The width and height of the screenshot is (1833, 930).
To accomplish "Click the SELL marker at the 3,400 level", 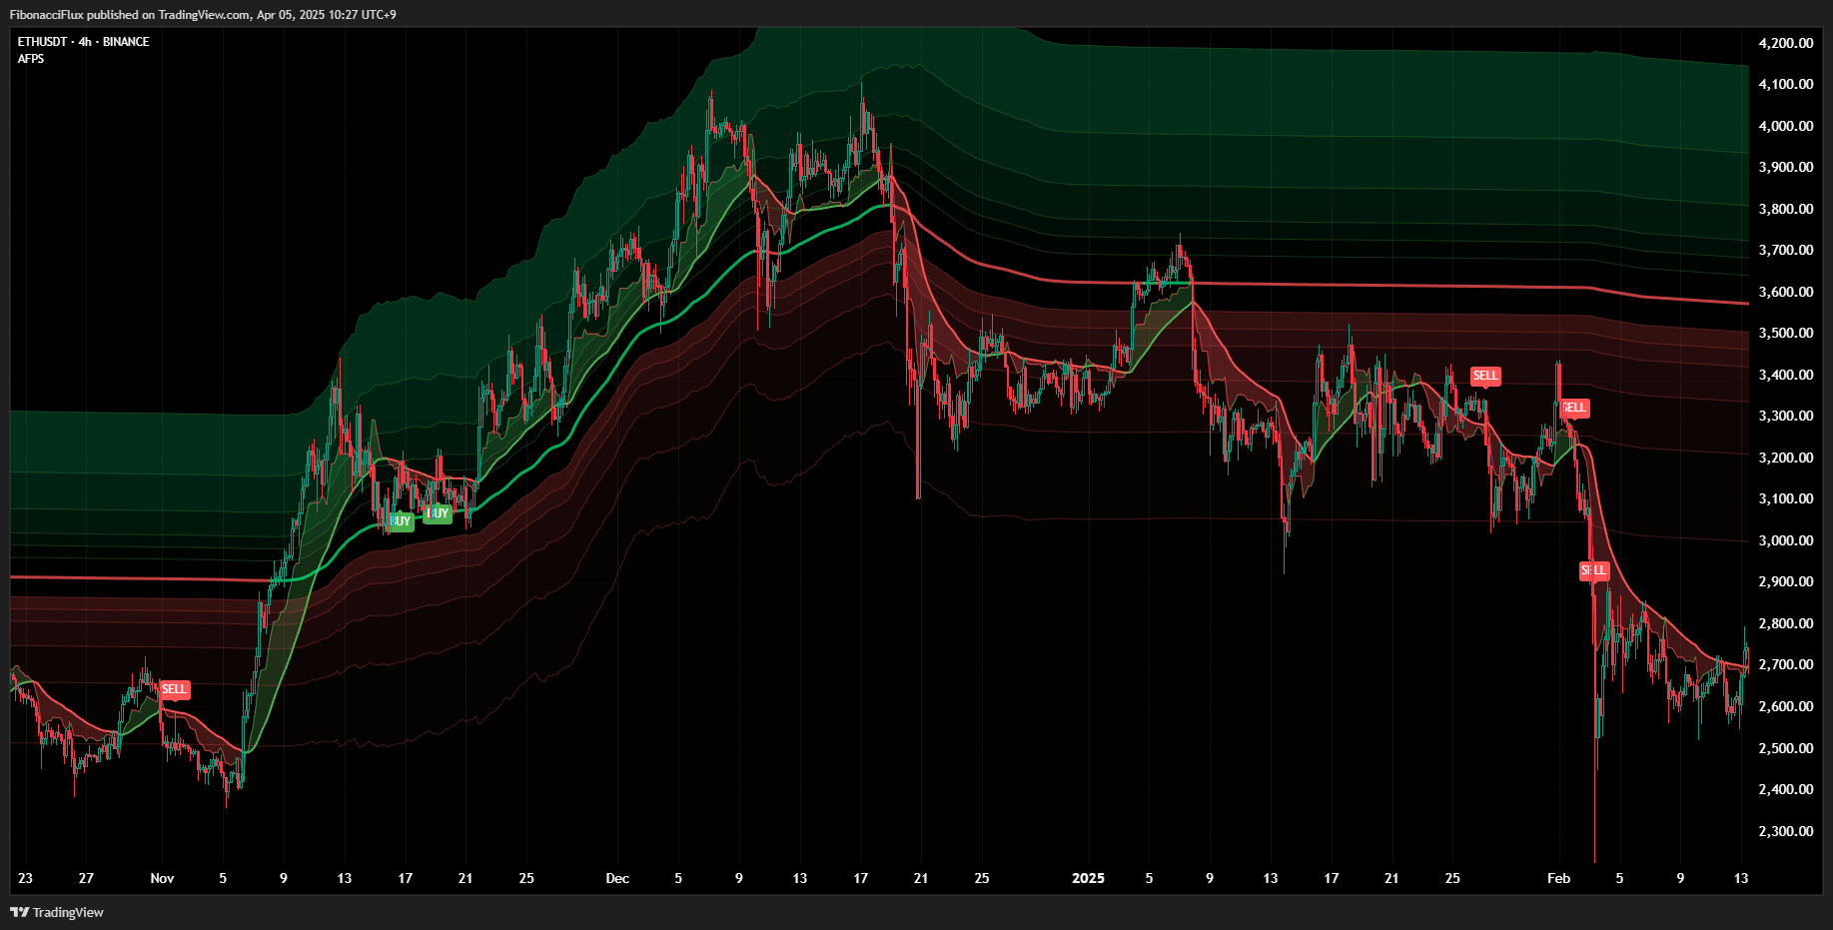I will pos(1485,377).
